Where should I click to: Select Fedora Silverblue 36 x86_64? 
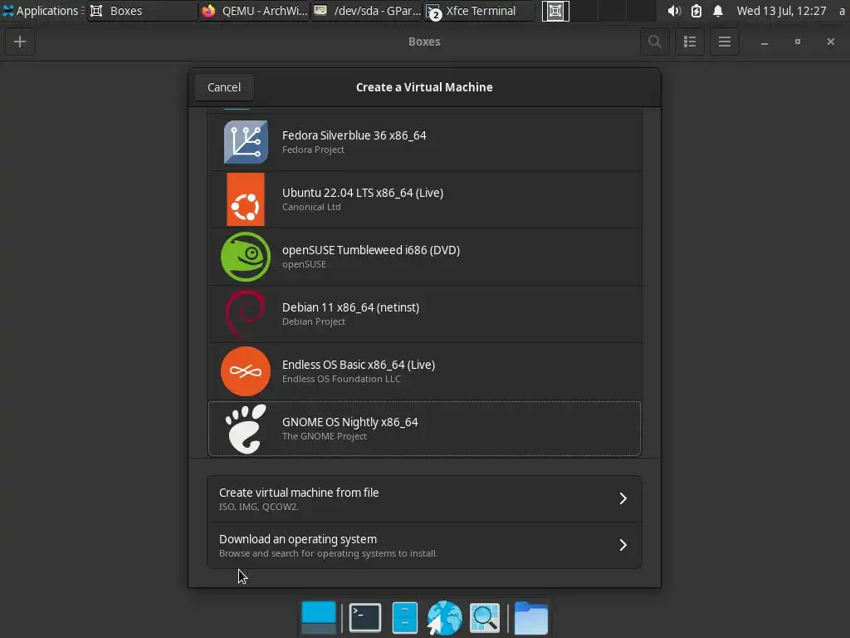(425, 142)
